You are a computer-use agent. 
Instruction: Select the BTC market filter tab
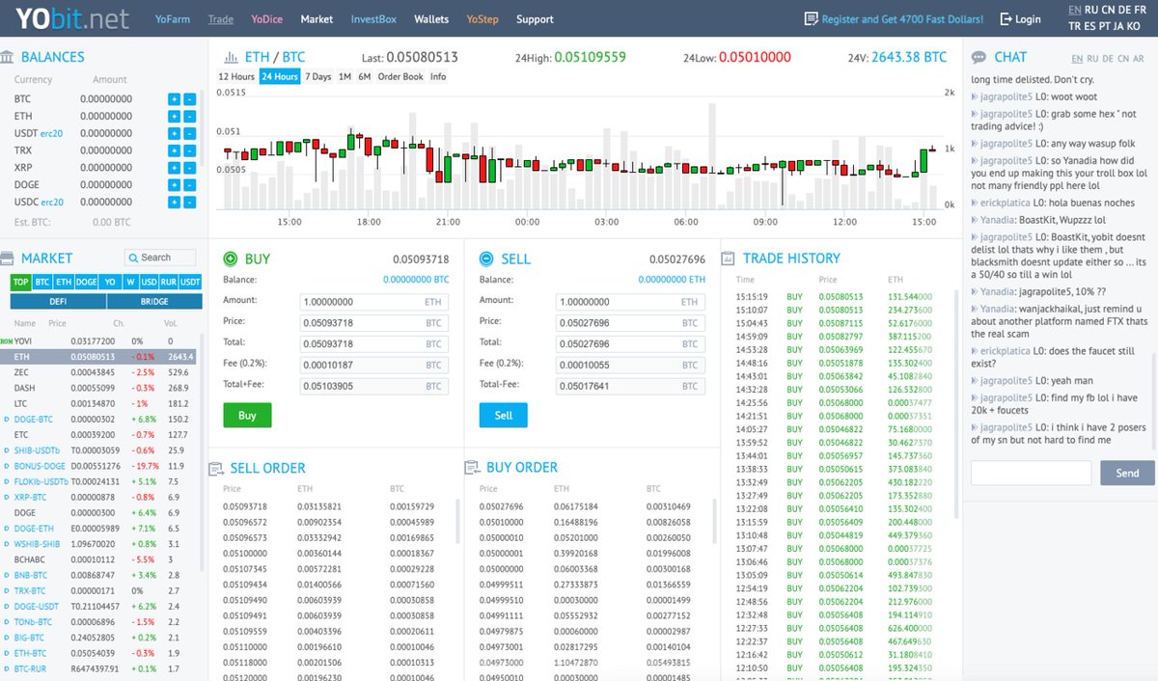tap(41, 283)
